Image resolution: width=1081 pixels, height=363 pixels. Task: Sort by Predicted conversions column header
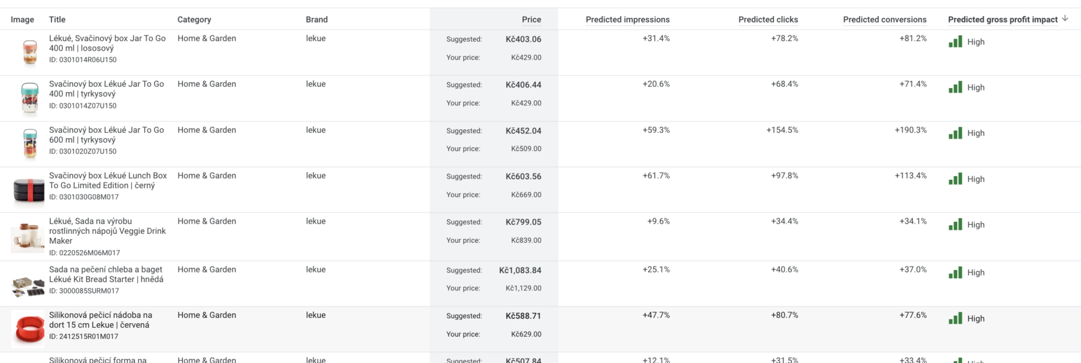pos(885,19)
